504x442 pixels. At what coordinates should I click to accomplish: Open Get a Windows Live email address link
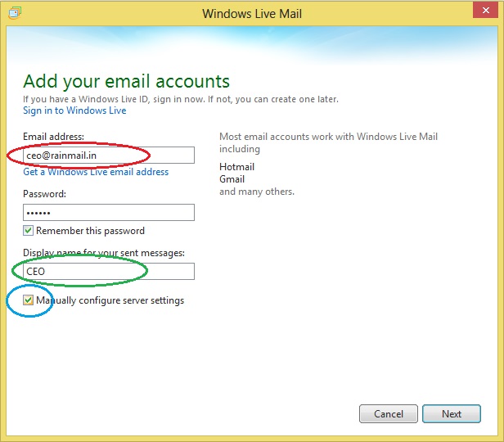(x=96, y=172)
